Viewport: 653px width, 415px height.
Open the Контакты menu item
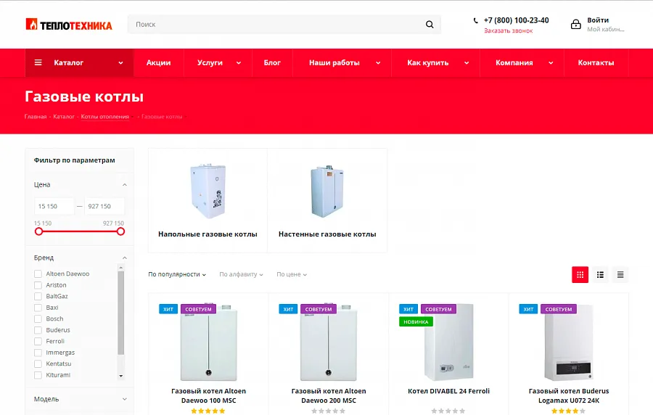[x=596, y=63]
